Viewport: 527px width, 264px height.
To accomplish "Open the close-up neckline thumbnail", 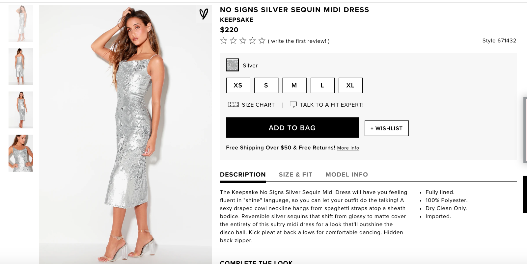I will coord(21,153).
